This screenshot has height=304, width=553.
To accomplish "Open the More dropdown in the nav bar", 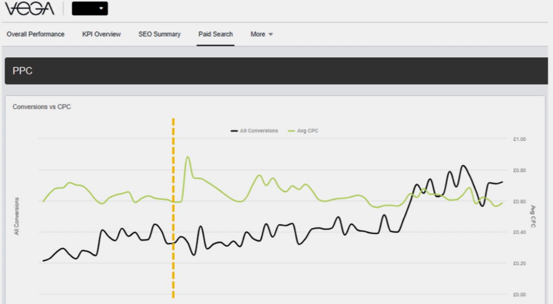I will tap(261, 34).
